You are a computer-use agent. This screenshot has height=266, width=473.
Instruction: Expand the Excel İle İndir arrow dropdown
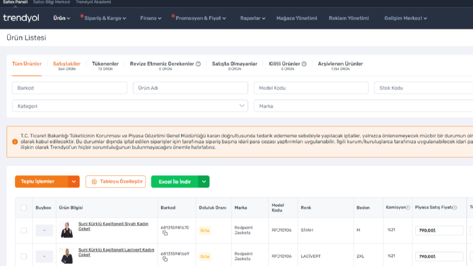[x=204, y=181]
